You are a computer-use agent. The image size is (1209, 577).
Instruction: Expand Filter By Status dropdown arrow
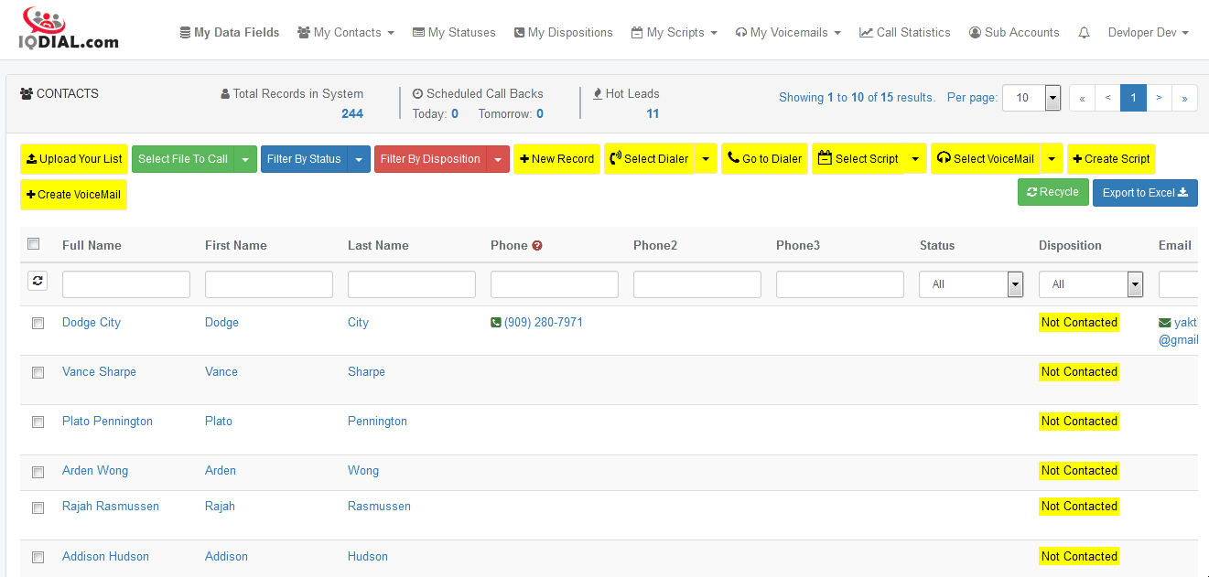[359, 159]
